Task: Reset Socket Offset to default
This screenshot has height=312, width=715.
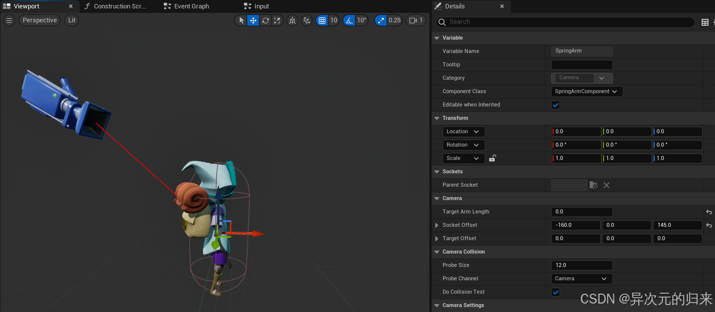Action: coord(709,225)
